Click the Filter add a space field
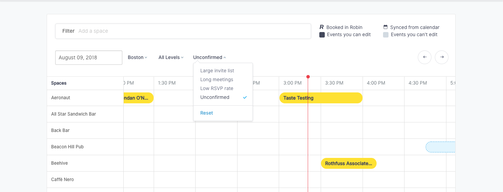Image resolution: width=503 pixels, height=192 pixels. coord(183,31)
